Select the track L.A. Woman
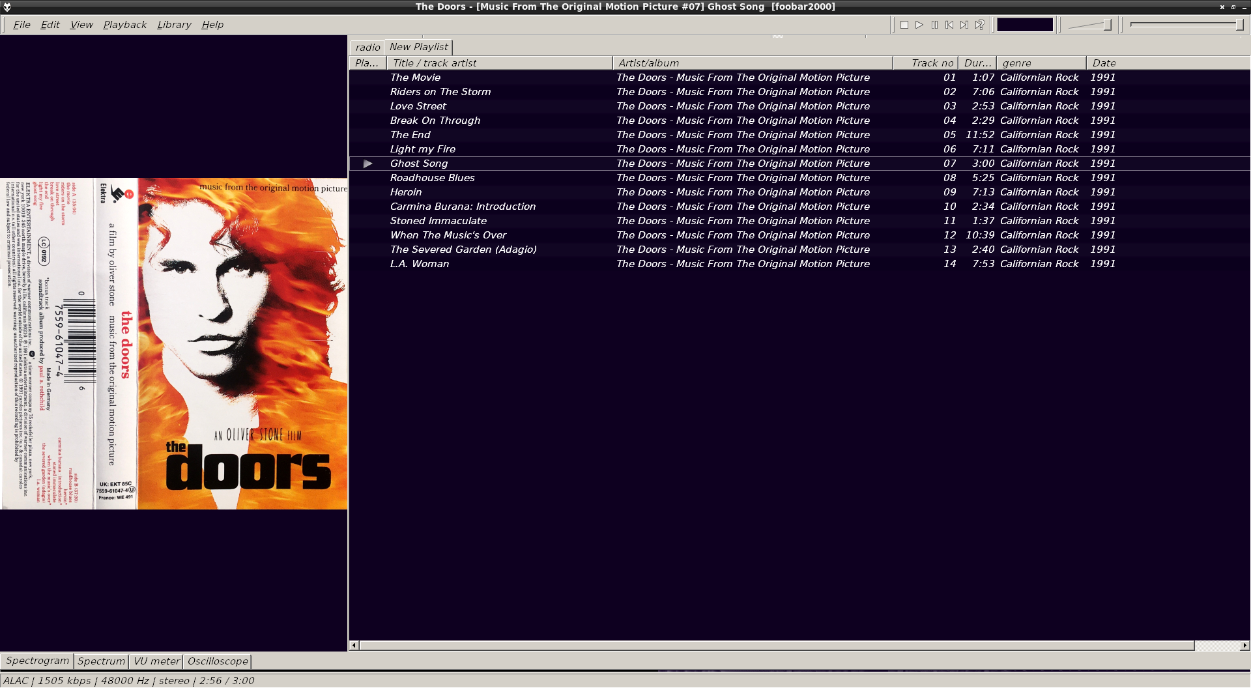 (x=799, y=264)
